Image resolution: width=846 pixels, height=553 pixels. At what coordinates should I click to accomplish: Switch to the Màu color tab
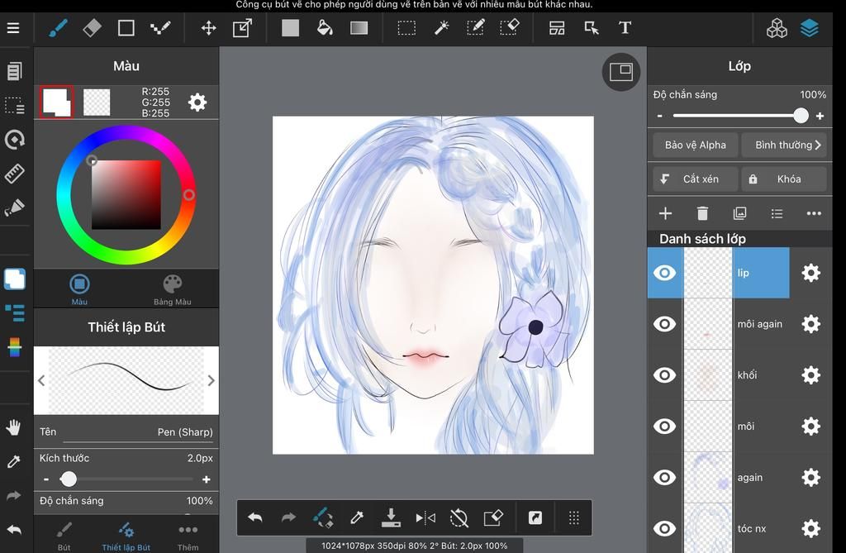click(79, 288)
